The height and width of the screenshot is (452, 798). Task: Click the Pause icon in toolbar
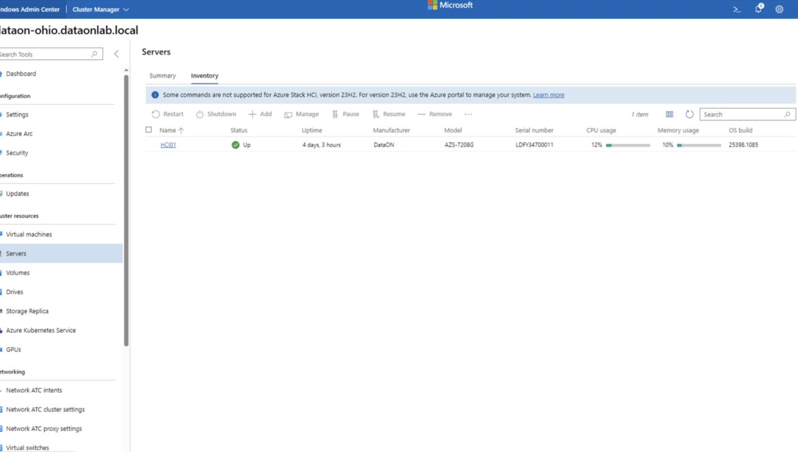pyautogui.click(x=335, y=115)
